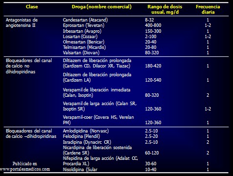Select the Droga (nombre comercial) header

(102, 7)
